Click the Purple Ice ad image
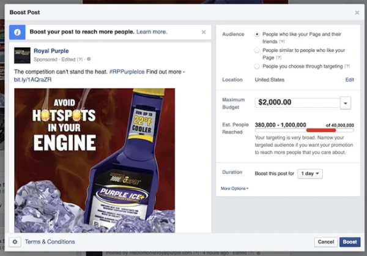The image size is (367, 256). tap(95, 160)
